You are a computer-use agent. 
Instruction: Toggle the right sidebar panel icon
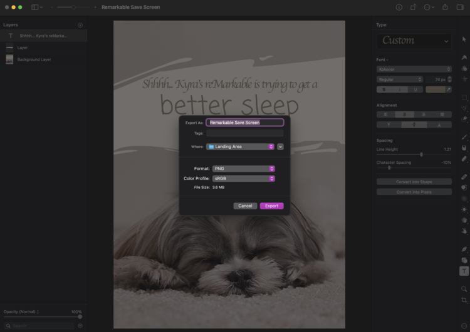click(460, 7)
